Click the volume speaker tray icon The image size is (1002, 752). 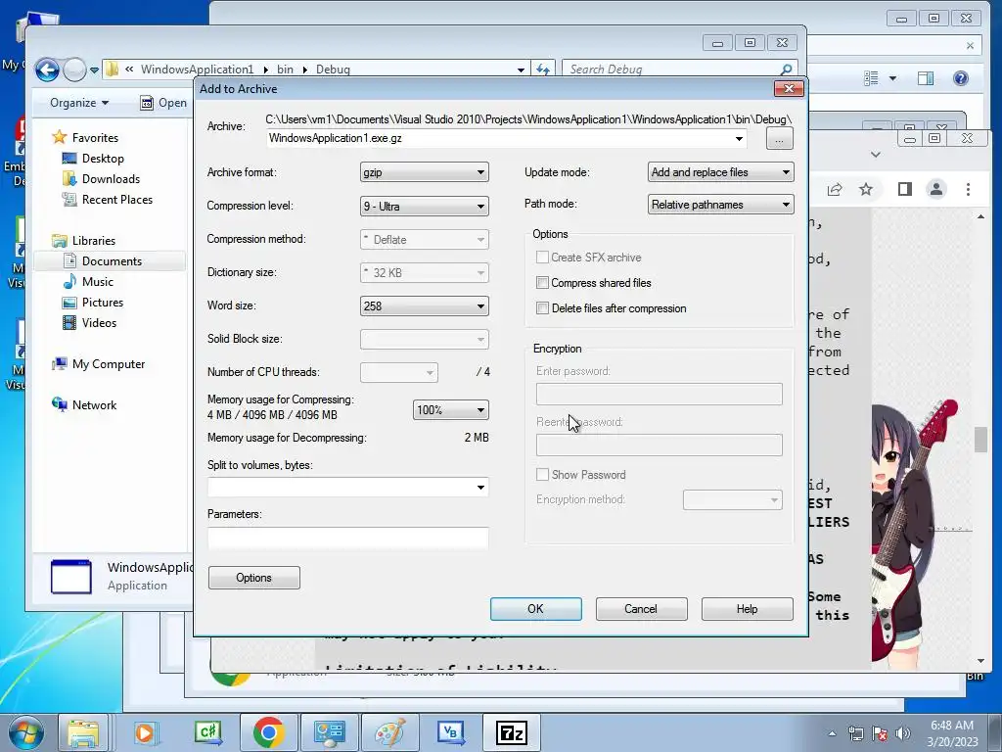tap(903, 733)
